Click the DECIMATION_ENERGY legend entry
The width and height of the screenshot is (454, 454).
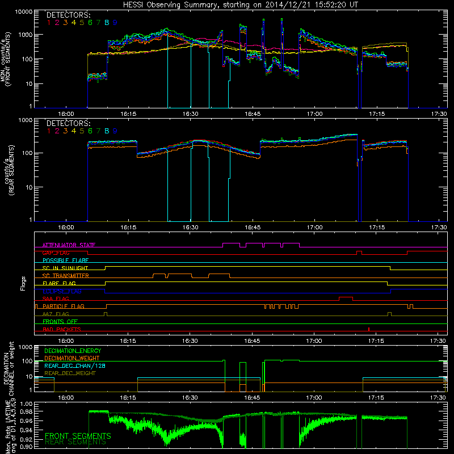73,351
